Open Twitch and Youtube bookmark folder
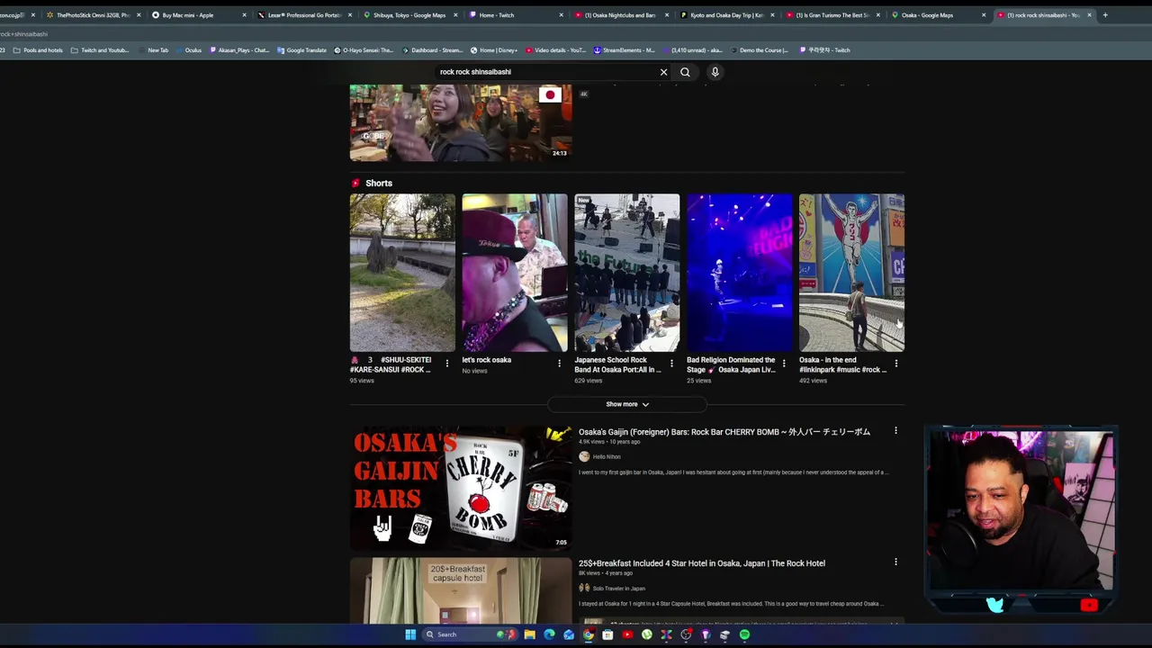Screen dimensions: 1152x648 pos(100,50)
